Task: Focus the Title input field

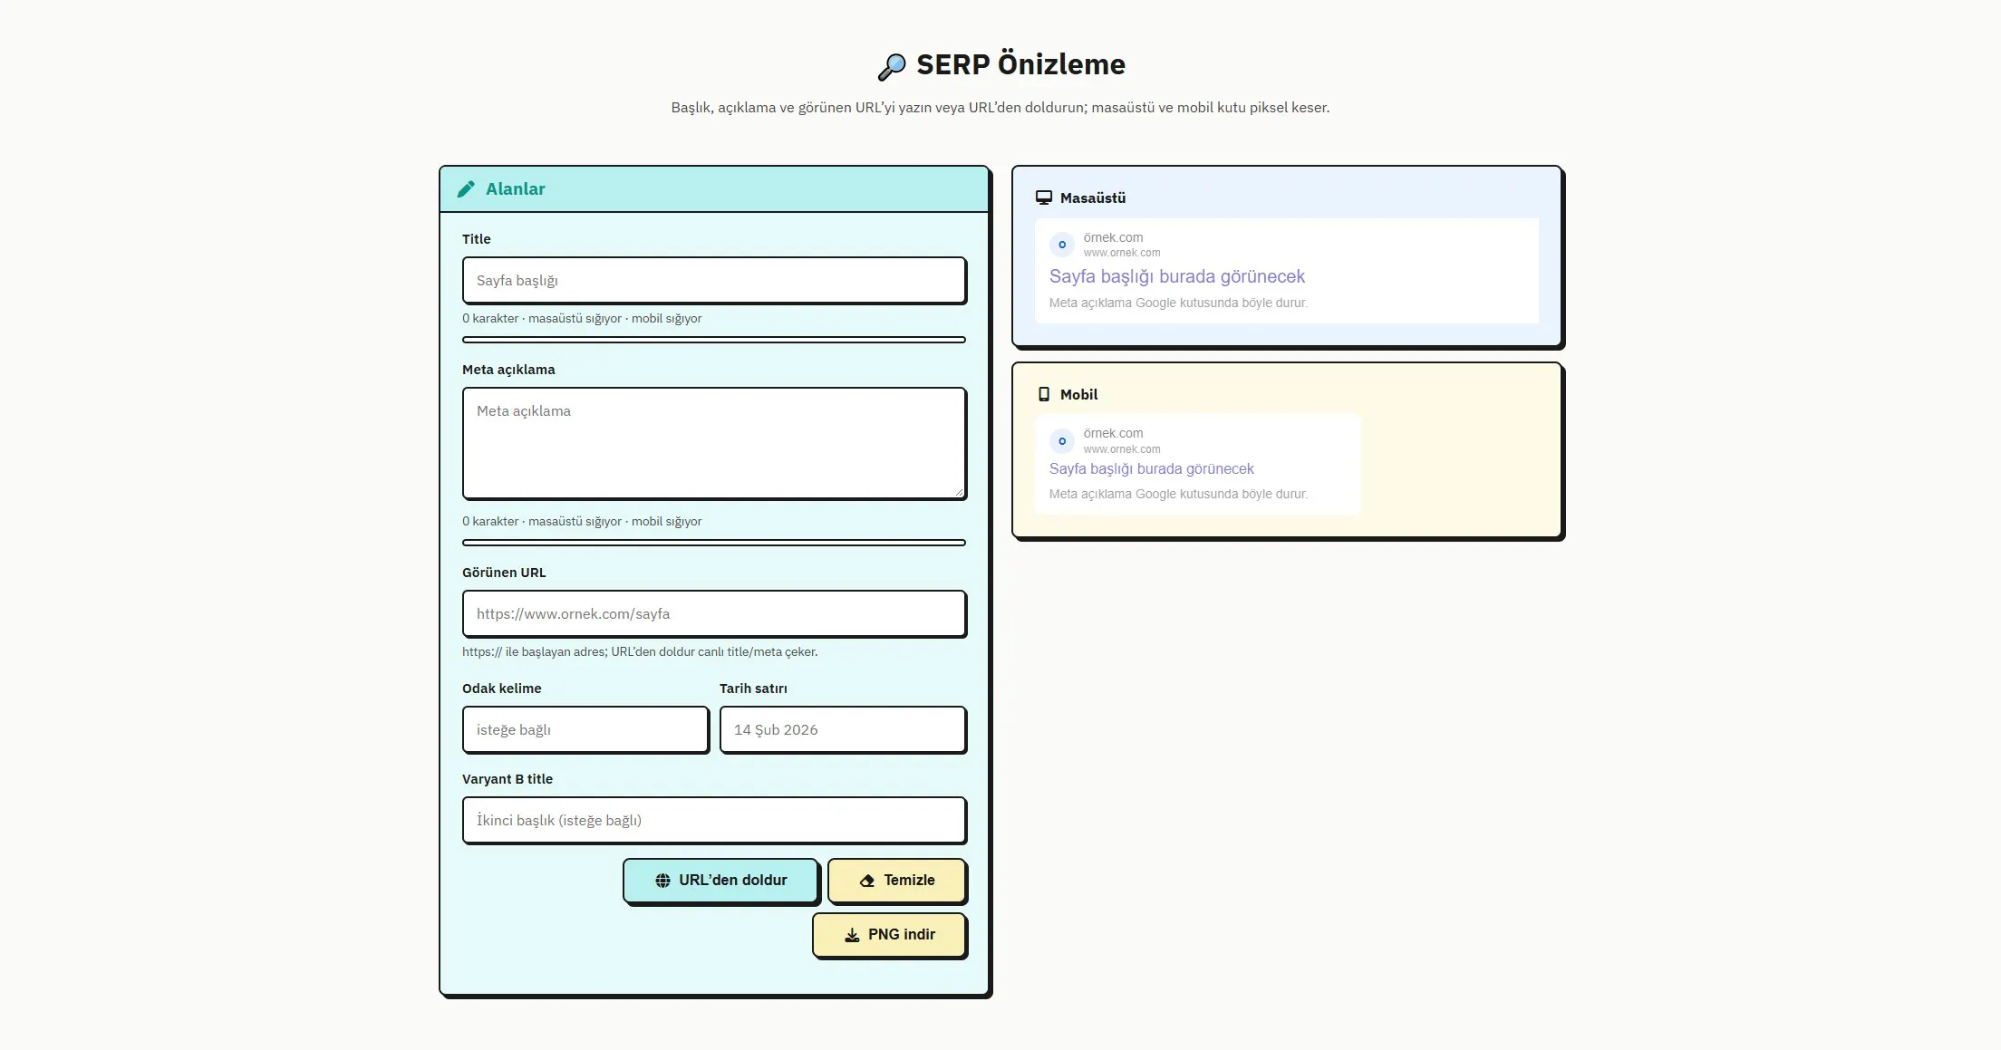Action: (714, 280)
